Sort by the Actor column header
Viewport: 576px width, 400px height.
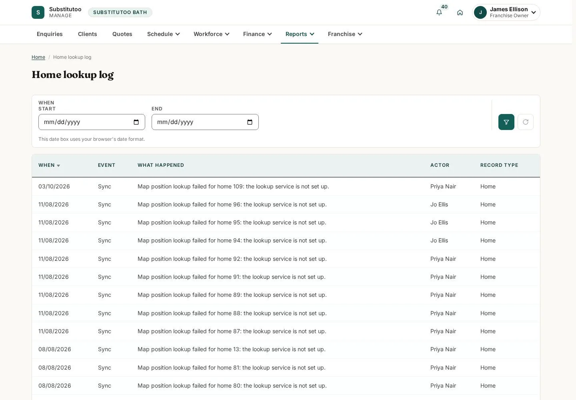(x=440, y=165)
